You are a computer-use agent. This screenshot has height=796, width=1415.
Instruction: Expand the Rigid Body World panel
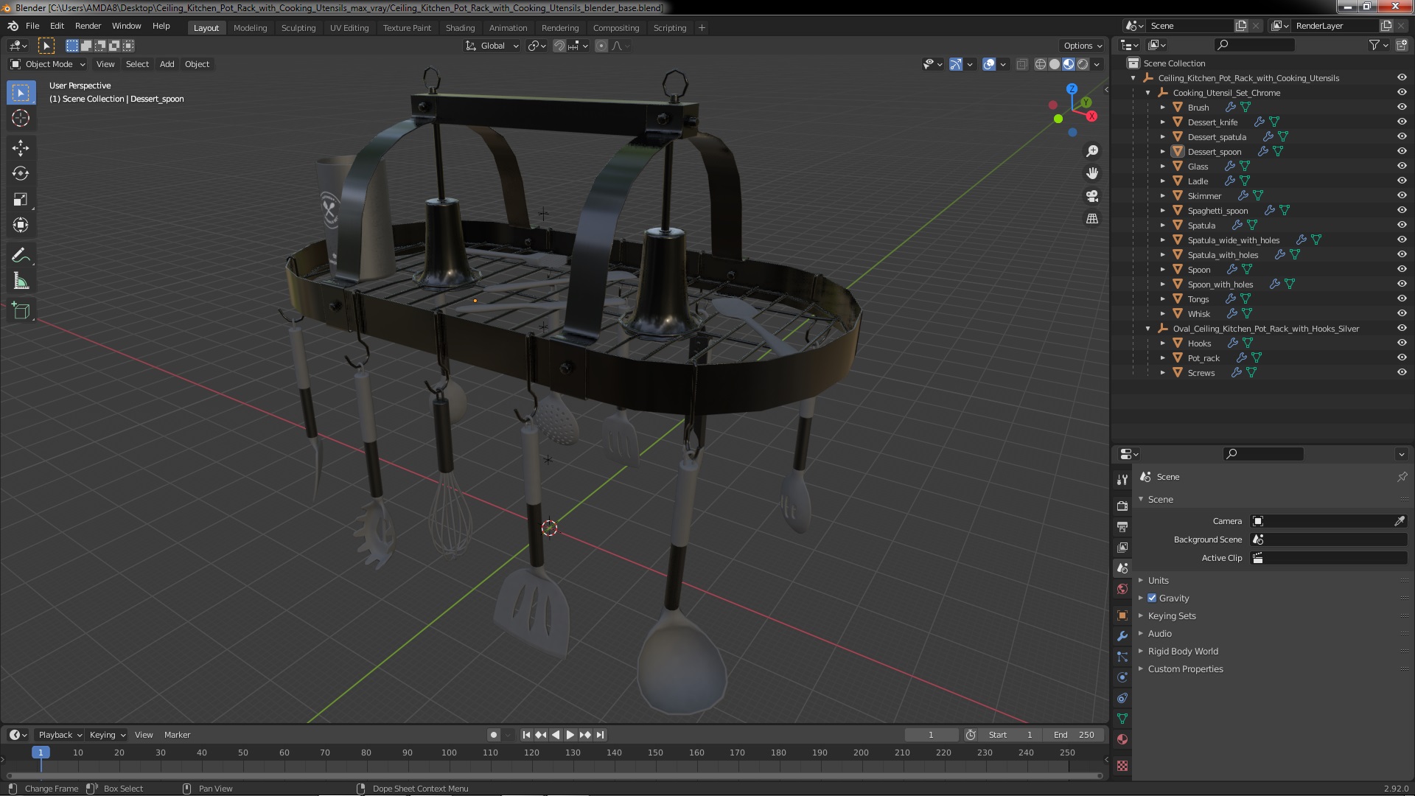click(1183, 652)
